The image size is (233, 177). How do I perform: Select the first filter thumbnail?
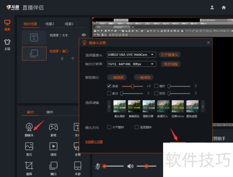[119, 106]
